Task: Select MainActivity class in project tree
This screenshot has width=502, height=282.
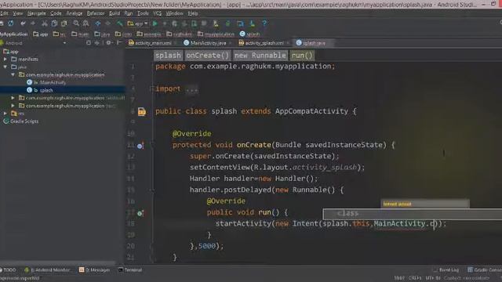Action: (x=53, y=82)
